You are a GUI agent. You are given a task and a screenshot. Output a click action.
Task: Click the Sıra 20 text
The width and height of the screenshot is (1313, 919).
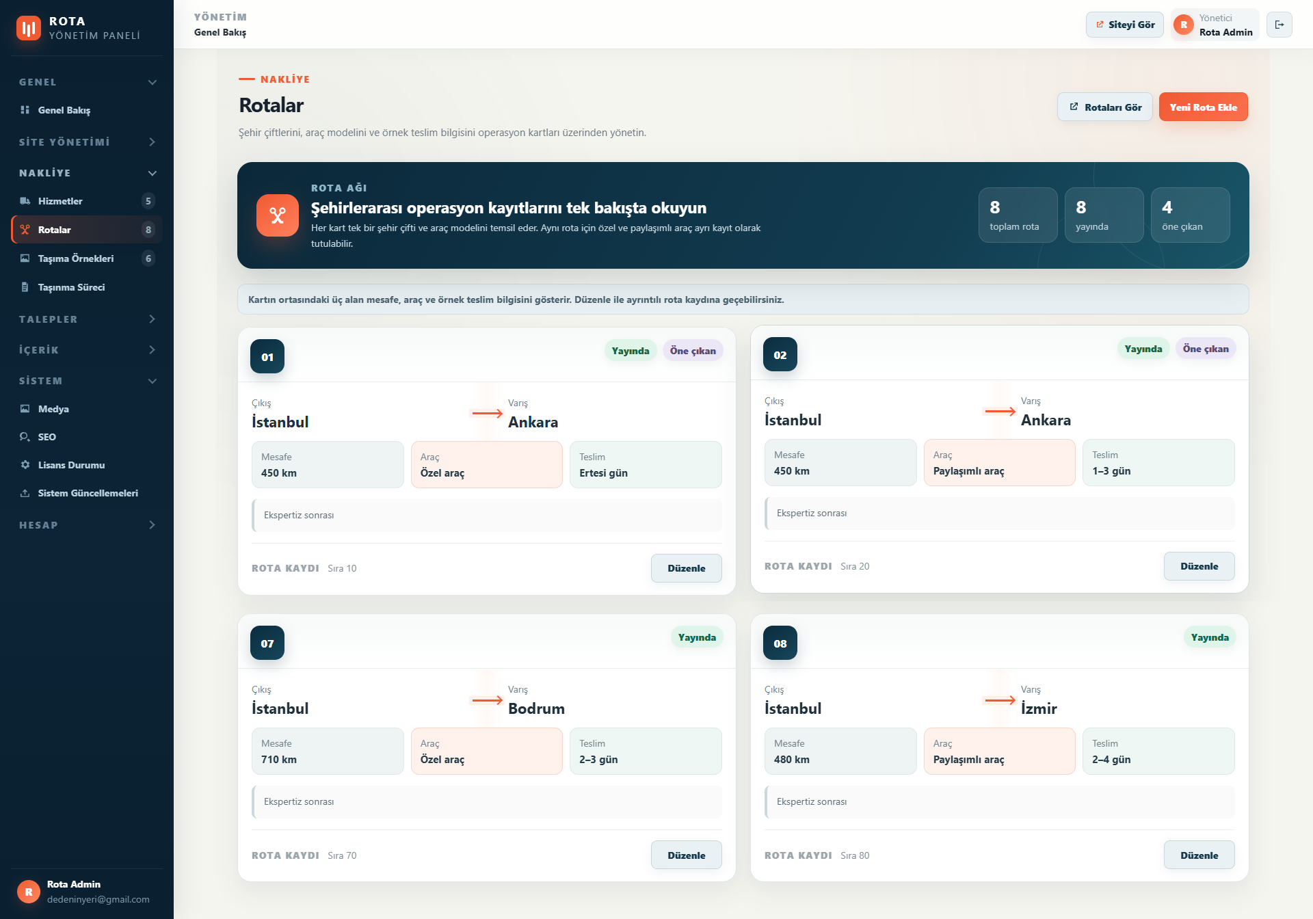[x=855, y=566]
